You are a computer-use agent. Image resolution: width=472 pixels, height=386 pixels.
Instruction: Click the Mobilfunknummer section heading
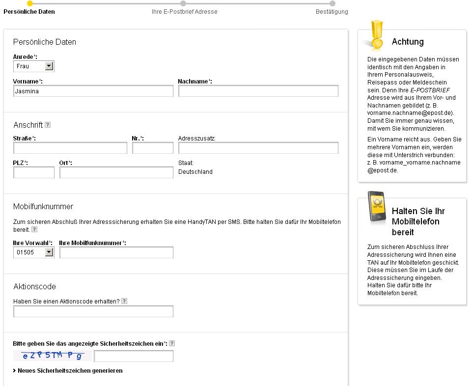[x=43, y=207]
